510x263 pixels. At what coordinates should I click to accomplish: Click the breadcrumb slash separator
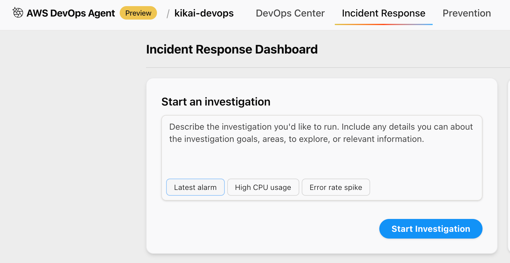point(168,13)
